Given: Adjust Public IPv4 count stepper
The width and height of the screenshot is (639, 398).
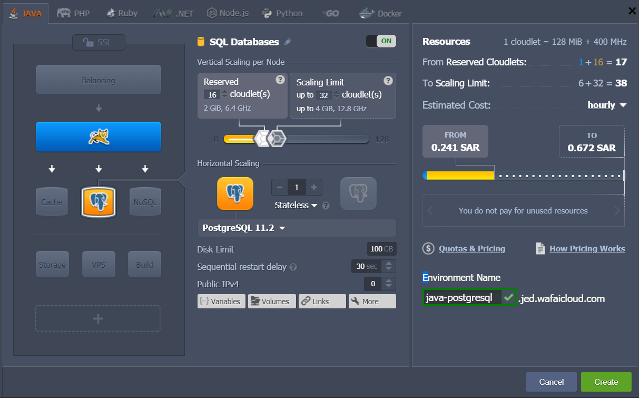Looking at the screenshot, I should [389, 284].
